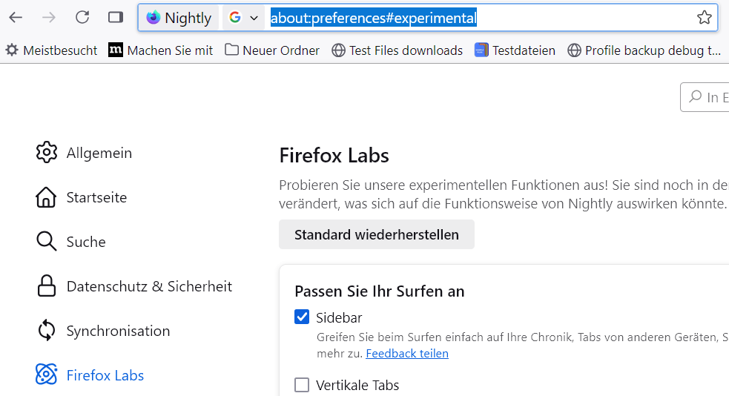Open Suche settings via magnifier icon
Screen dimensions: 729x396
[46, 242]
